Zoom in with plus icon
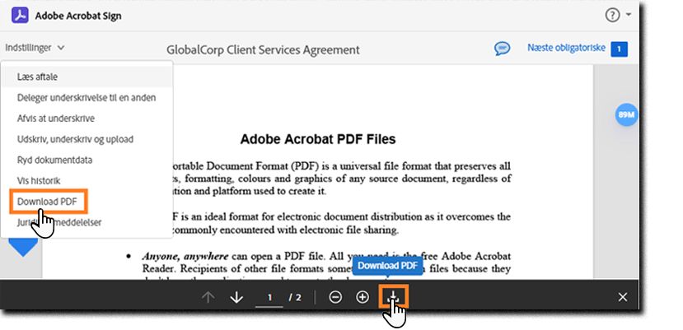The width and height of the screenshot is (683, 330). point(363,297)
